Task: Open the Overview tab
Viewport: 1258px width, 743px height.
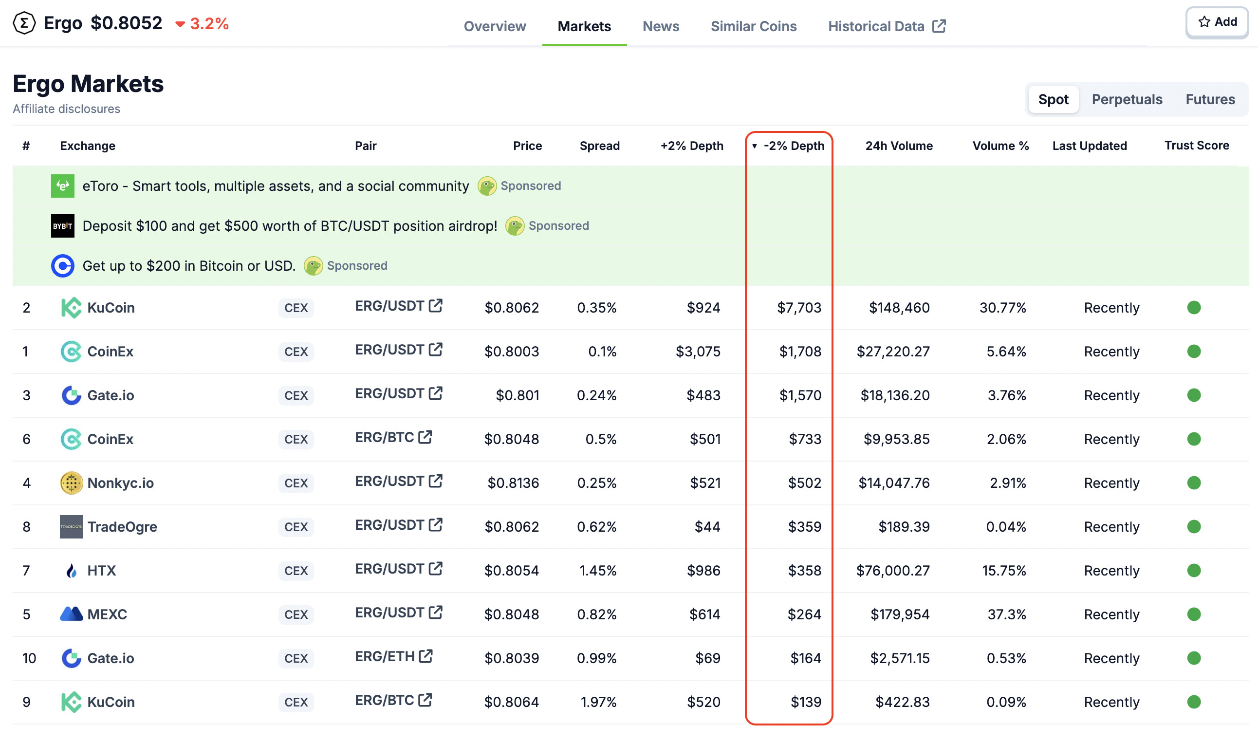Action: [495, 26]
